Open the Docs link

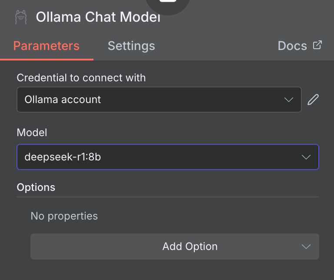pyautogui.click(x=292, y=46)
